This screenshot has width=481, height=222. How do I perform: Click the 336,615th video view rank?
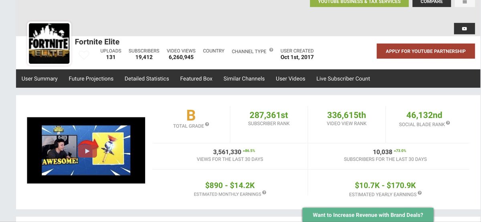(347, 115)
